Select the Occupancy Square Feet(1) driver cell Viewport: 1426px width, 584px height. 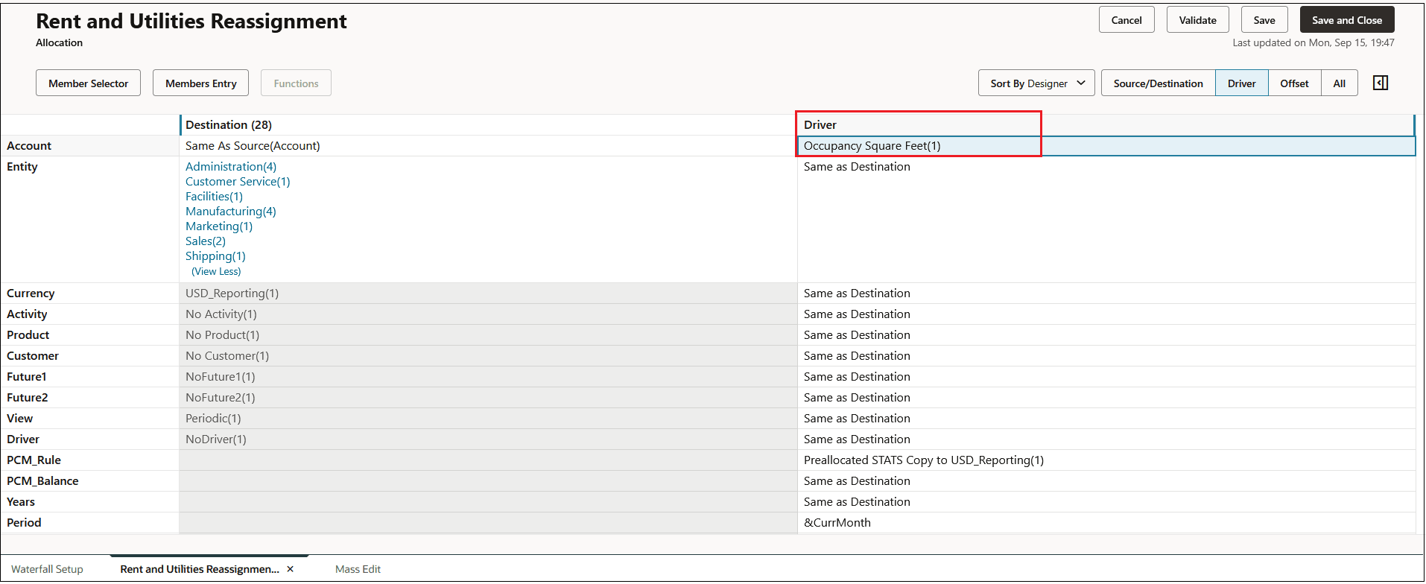872,146
